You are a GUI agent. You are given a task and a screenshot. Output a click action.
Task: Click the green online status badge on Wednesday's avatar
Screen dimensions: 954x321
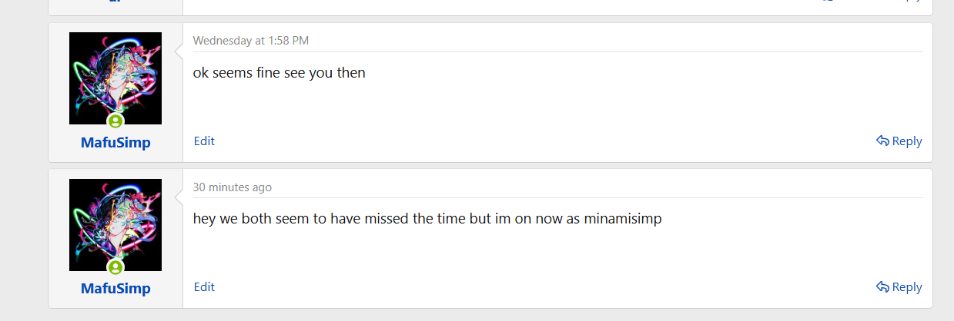(115, 121)
